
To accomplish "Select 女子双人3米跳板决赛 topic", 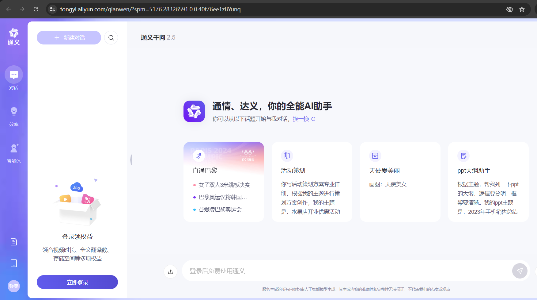I will (x=224, y=185).
